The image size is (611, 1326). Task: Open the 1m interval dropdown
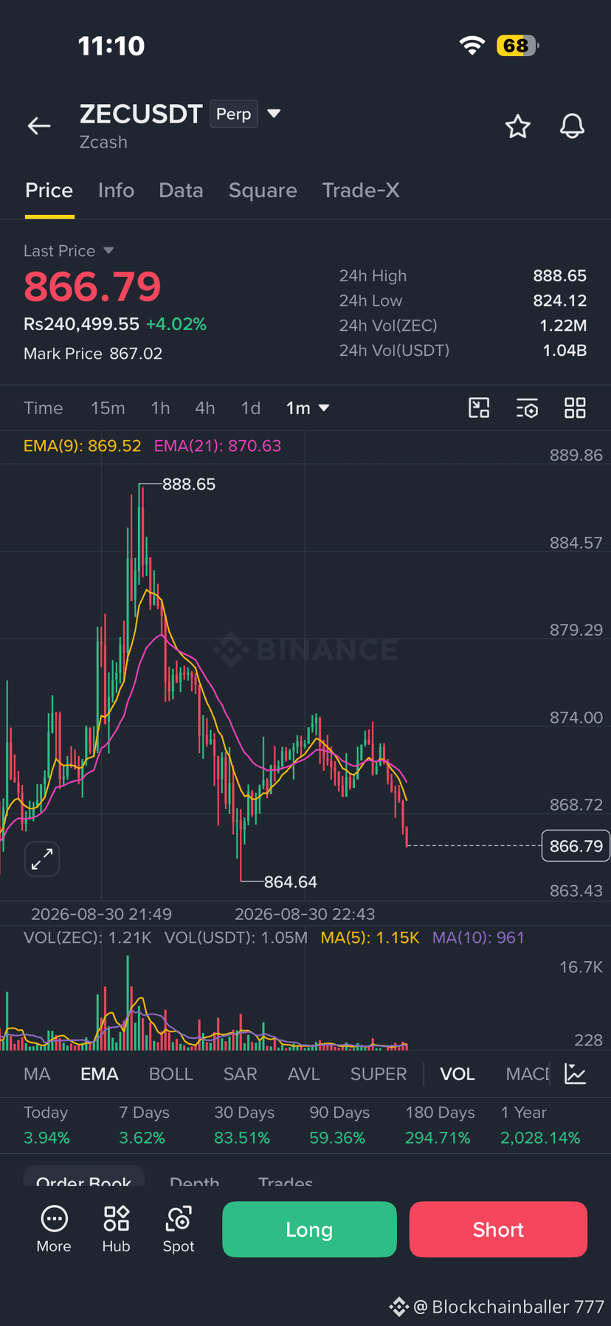[308, 408]
